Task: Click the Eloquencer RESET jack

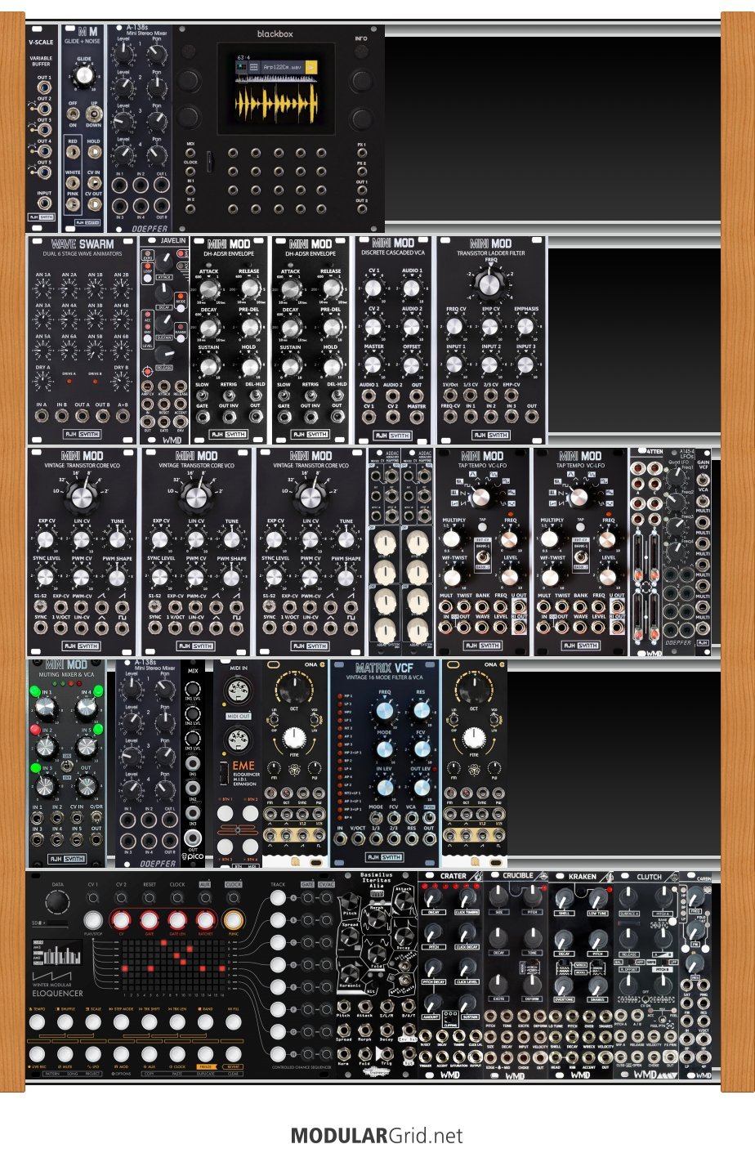Action: tap(149, 898)
